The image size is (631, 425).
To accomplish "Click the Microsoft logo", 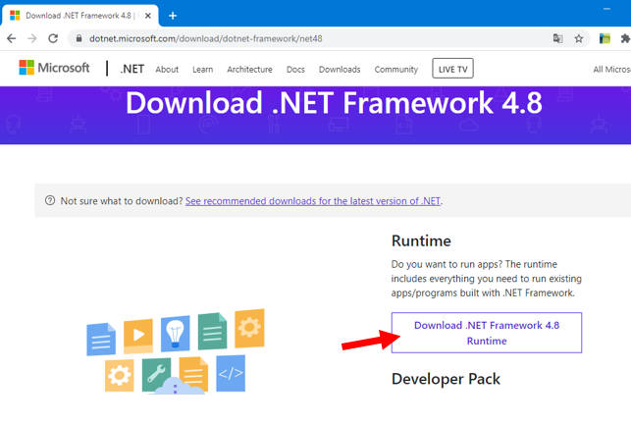I will [x=54, y=68].
